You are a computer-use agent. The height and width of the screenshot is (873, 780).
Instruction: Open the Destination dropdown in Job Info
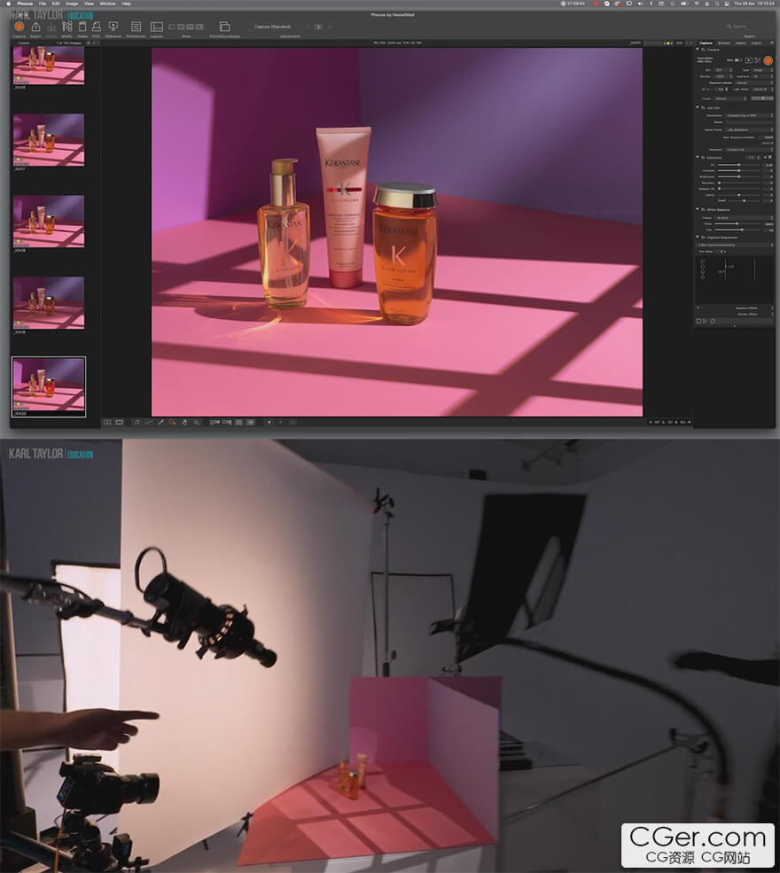(749, 115)
